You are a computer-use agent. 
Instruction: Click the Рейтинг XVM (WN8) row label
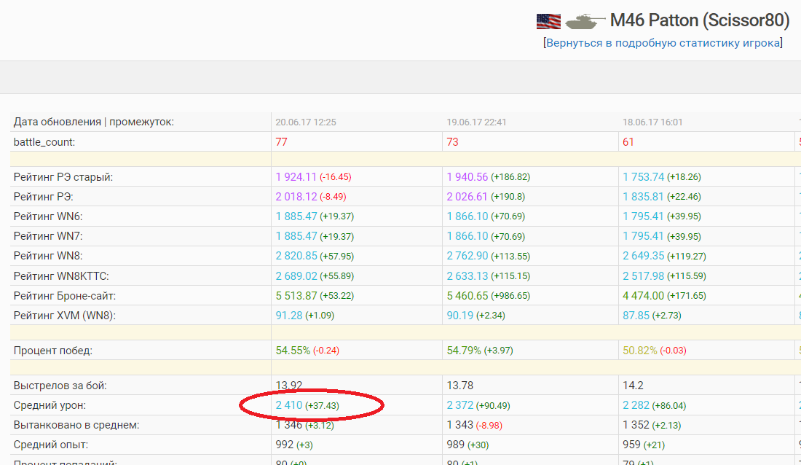(65, 316)
